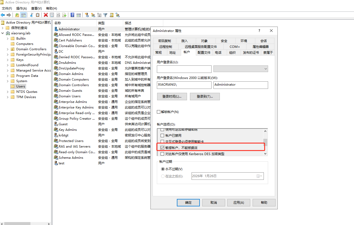
Task: Click the 应用(A) button
Action: click(x=238, y=202)
